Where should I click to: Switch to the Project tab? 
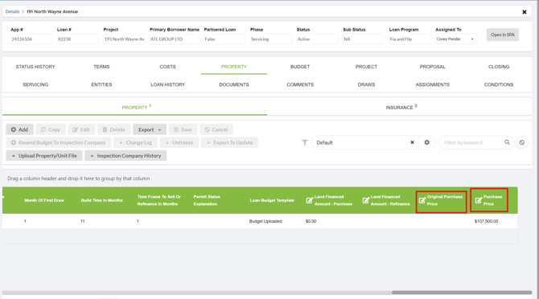pyautogui.click(x=366, y=67)
